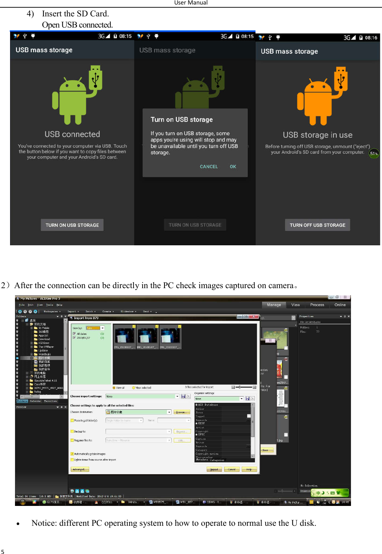Image resolution: width=382 pixels, height=554 pixels.
Task: Click the back arrow icon in ACDSee toolbar
Action: 25,311
